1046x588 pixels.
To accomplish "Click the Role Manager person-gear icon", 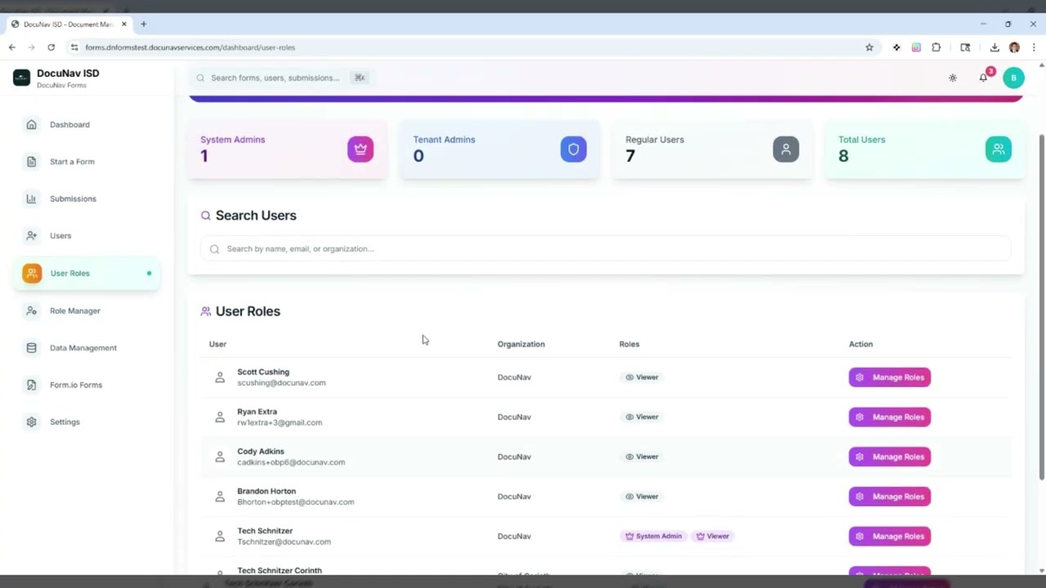I will (31, 310).
